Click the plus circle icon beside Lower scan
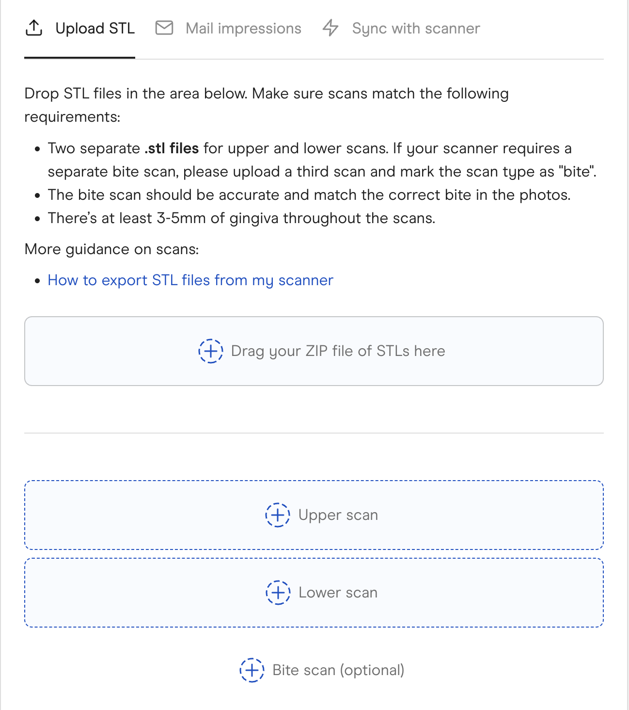The image size is (629, 710). pyautogui.click(x=278, y=593)
